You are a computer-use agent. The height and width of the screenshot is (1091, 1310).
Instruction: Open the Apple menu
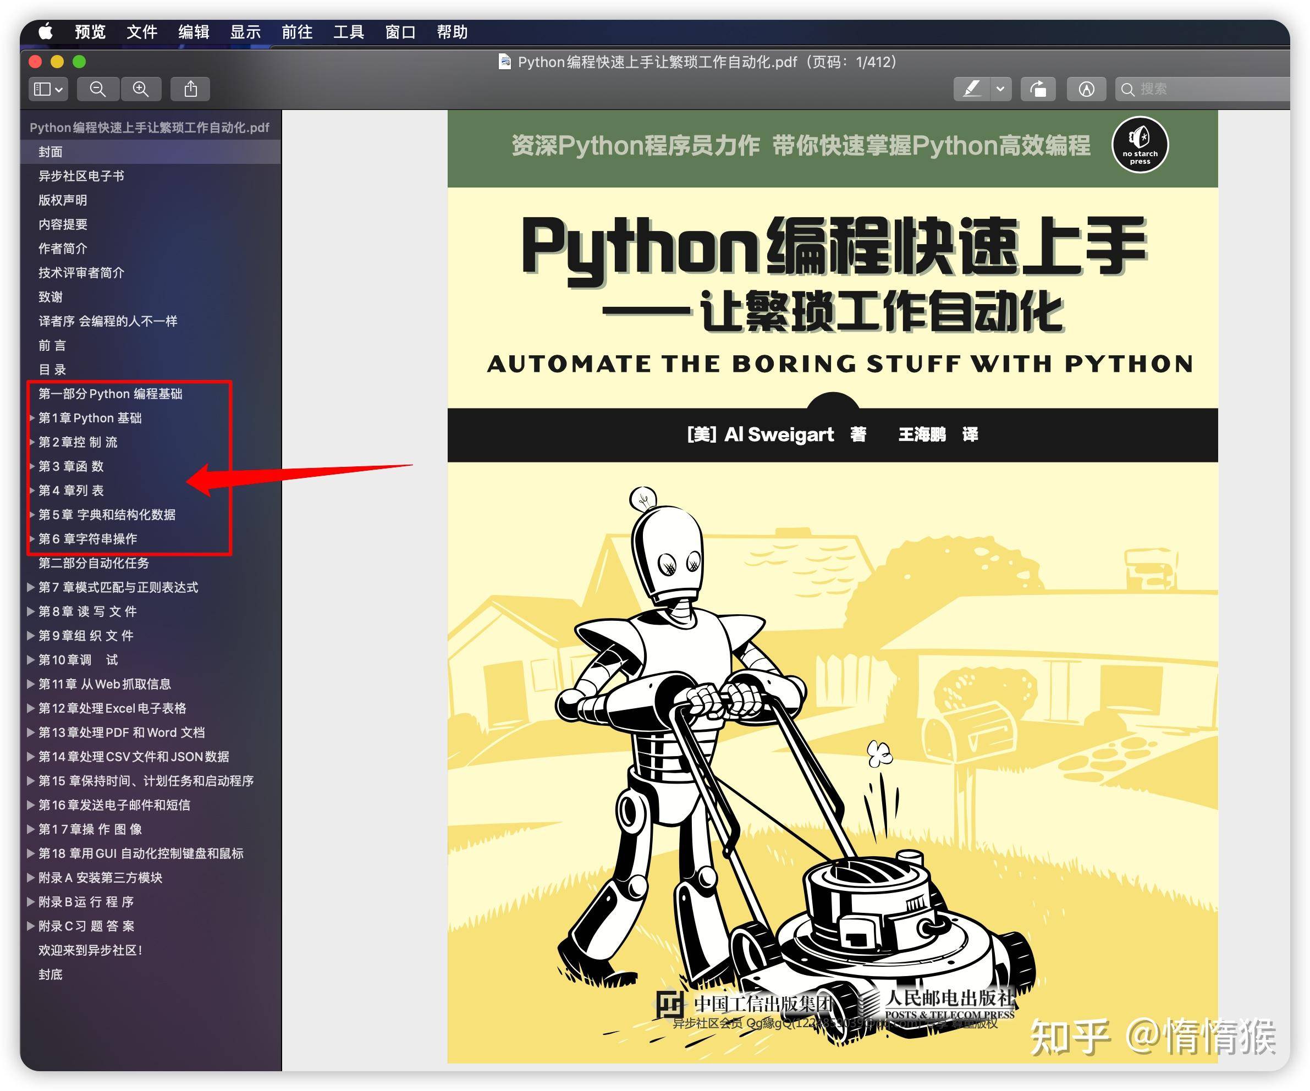46,31
